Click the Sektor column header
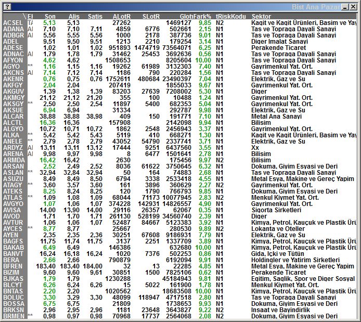Viewport: 361px width, 322px height. tap(261, 16)
